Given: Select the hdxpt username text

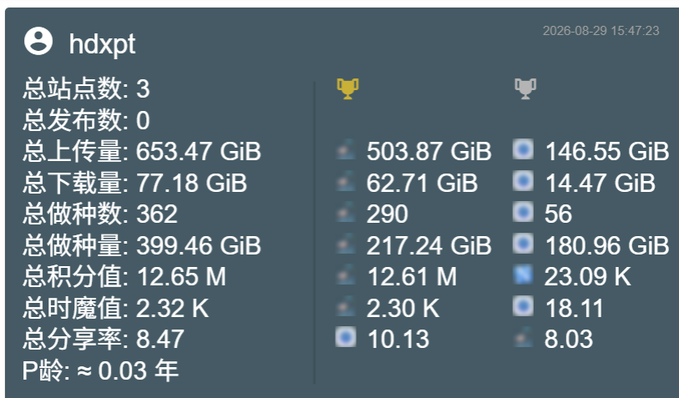Looking at the screenshot, I should pos(102,43).
